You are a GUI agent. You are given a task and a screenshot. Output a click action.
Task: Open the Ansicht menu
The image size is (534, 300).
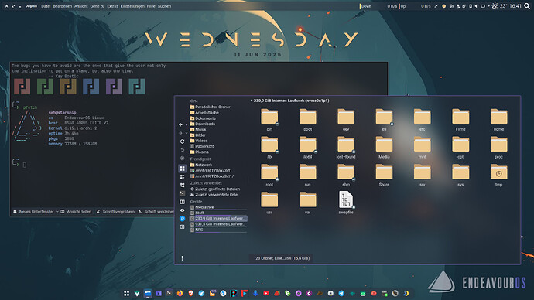tap(81, 6)
